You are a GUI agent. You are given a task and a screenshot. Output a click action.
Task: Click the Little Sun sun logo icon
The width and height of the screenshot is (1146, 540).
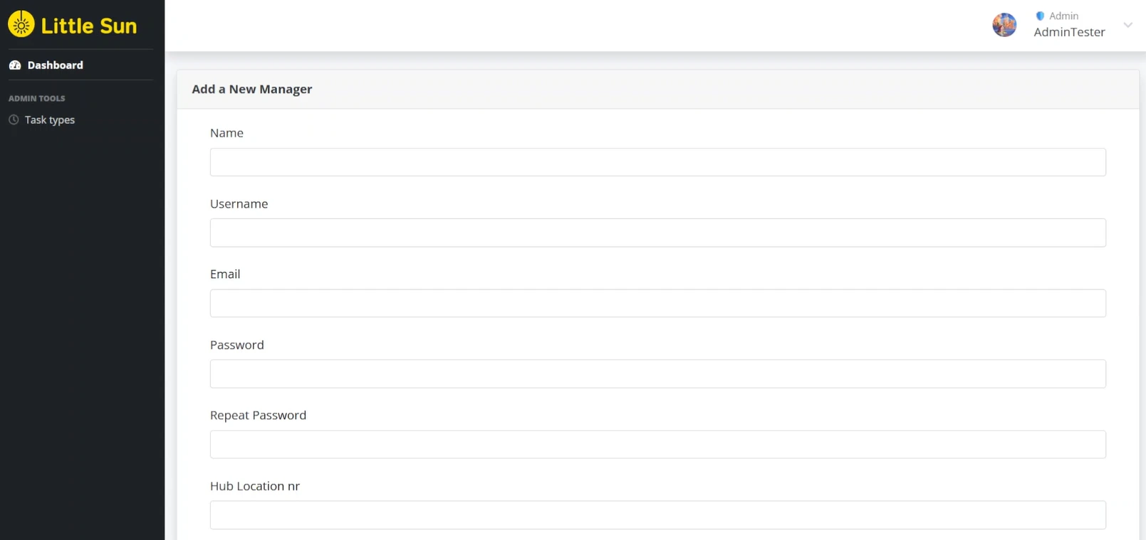tap(21, 25)
